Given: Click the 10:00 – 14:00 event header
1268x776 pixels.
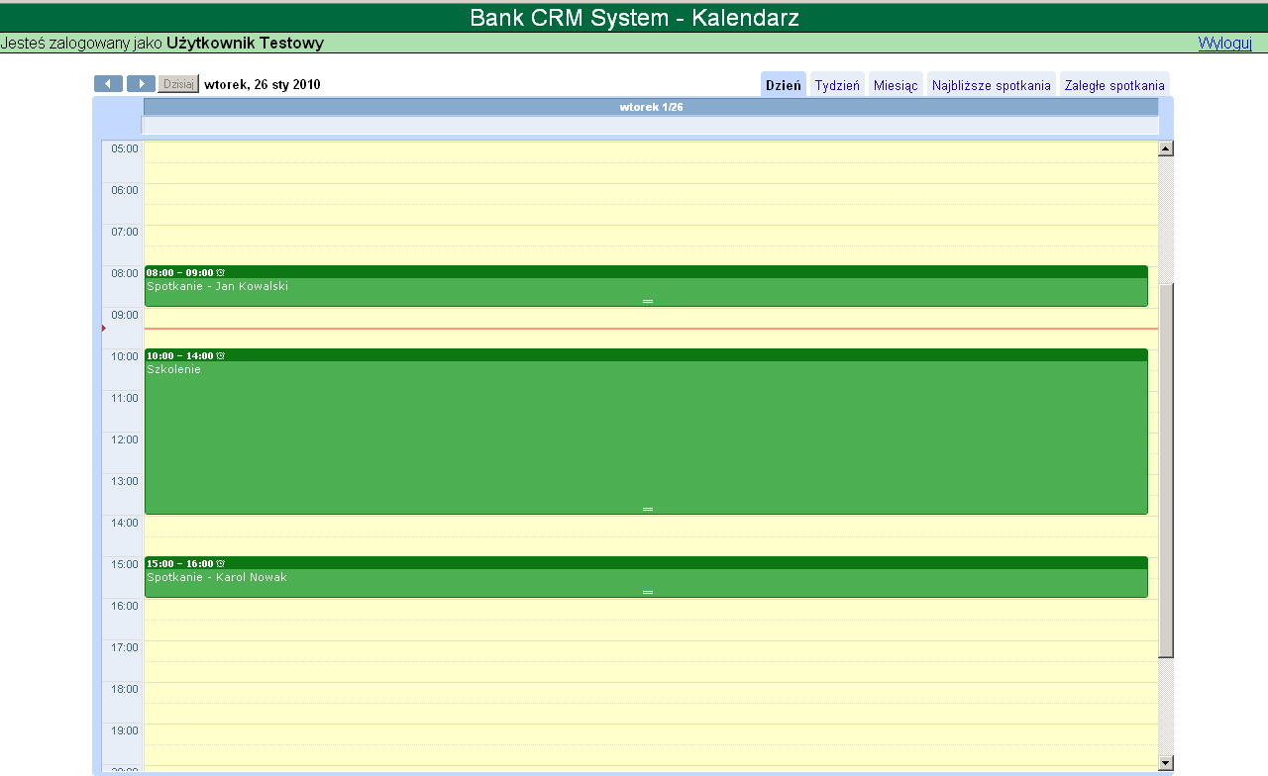Looking at the screenshot, I should click(x=646, y=355).
